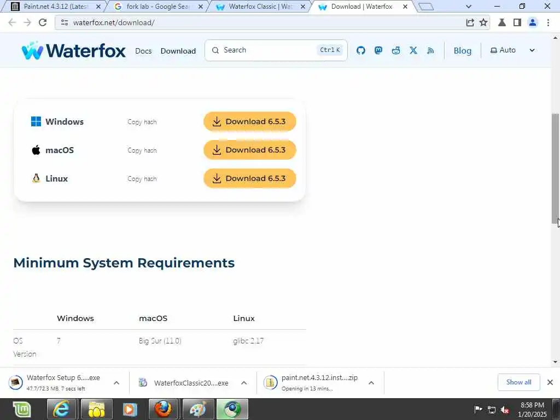560x420 pixels.
Task: Expand options for paint.net zip download
Action: coord(371,383)
